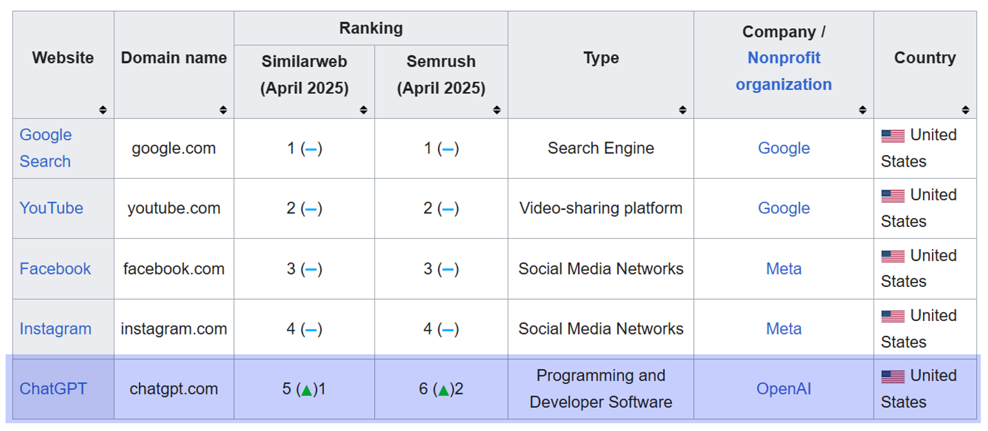988x431 pixels.
Task: Click steady indicator in Facebook Similarweb cell
Action: pyautogui.click(x=311, y=270)
